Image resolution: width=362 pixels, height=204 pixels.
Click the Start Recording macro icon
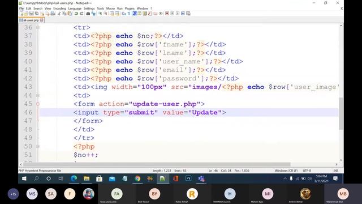(x=167, y=14)
